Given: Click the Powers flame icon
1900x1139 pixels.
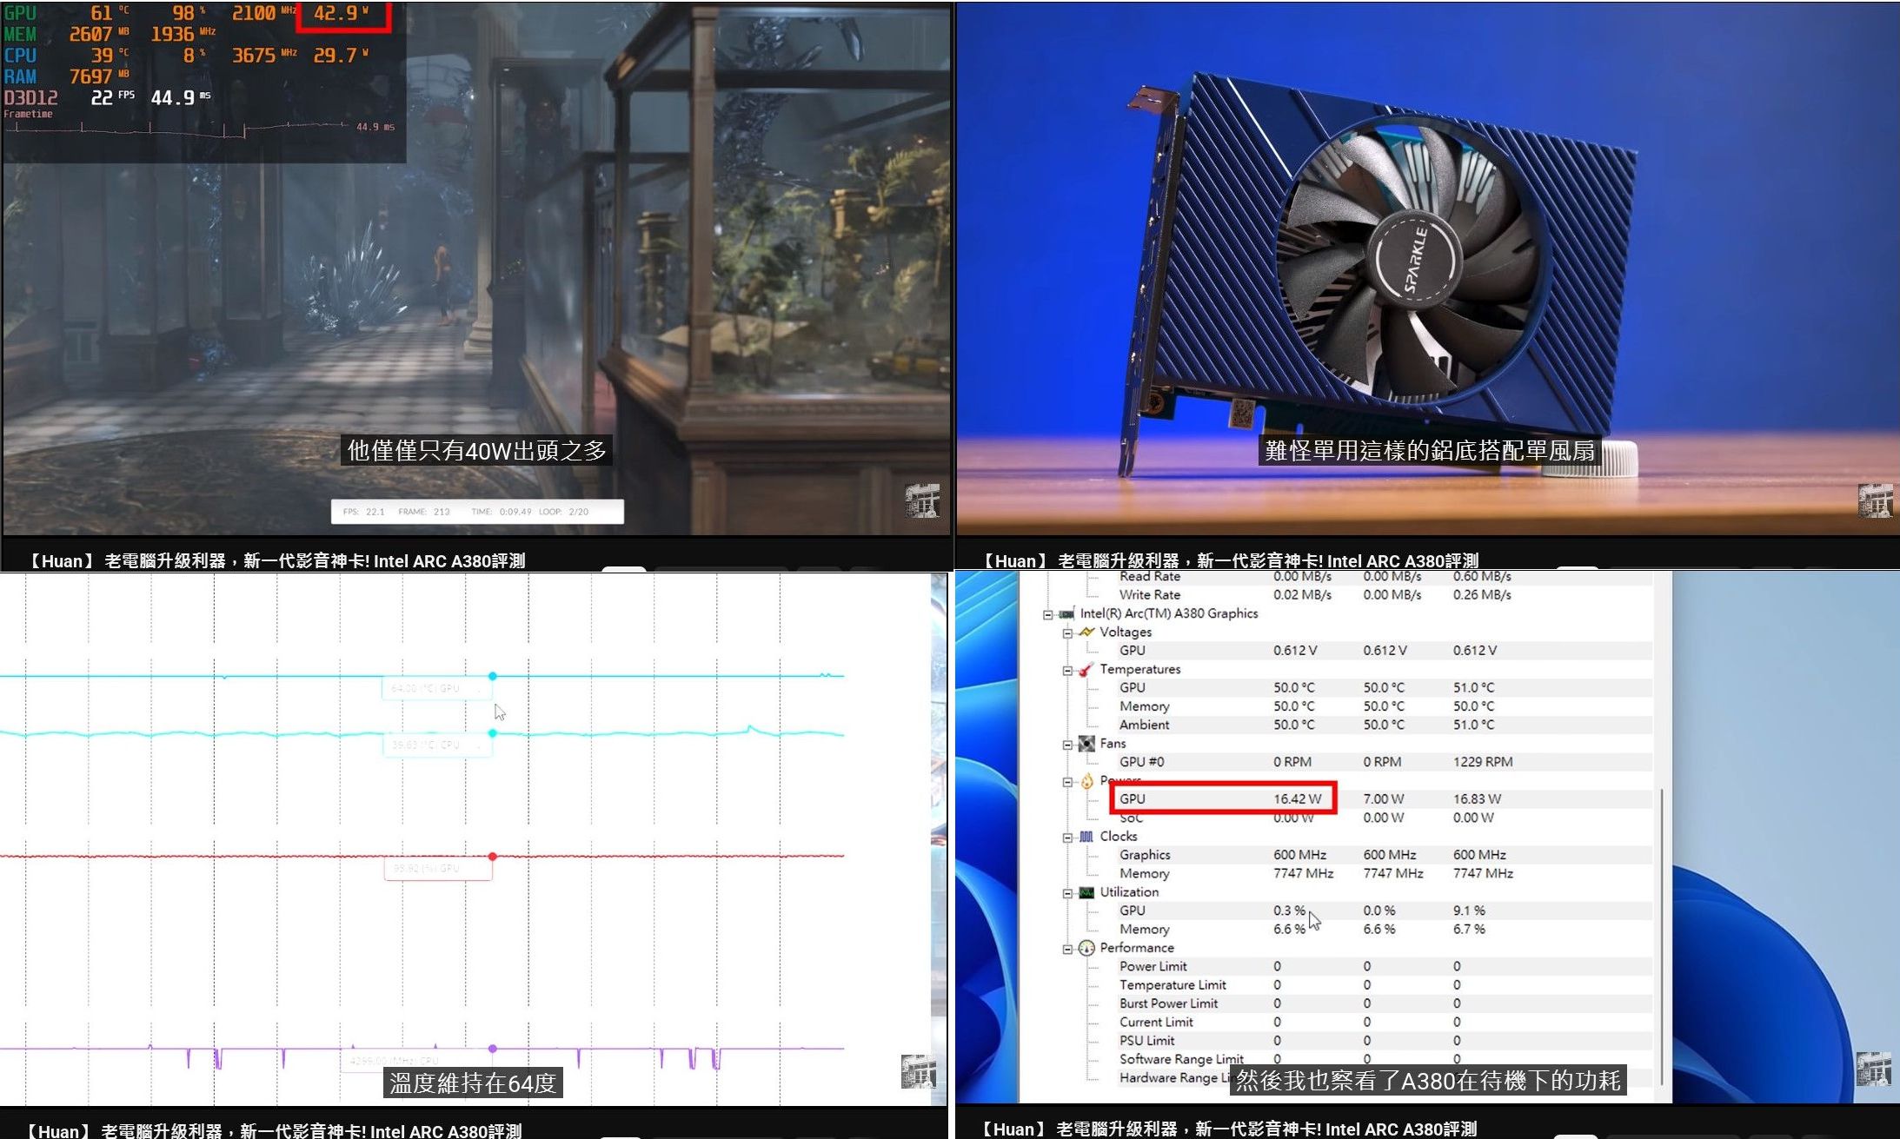Looking at the screenshot, I should (x=1086, y=781).
